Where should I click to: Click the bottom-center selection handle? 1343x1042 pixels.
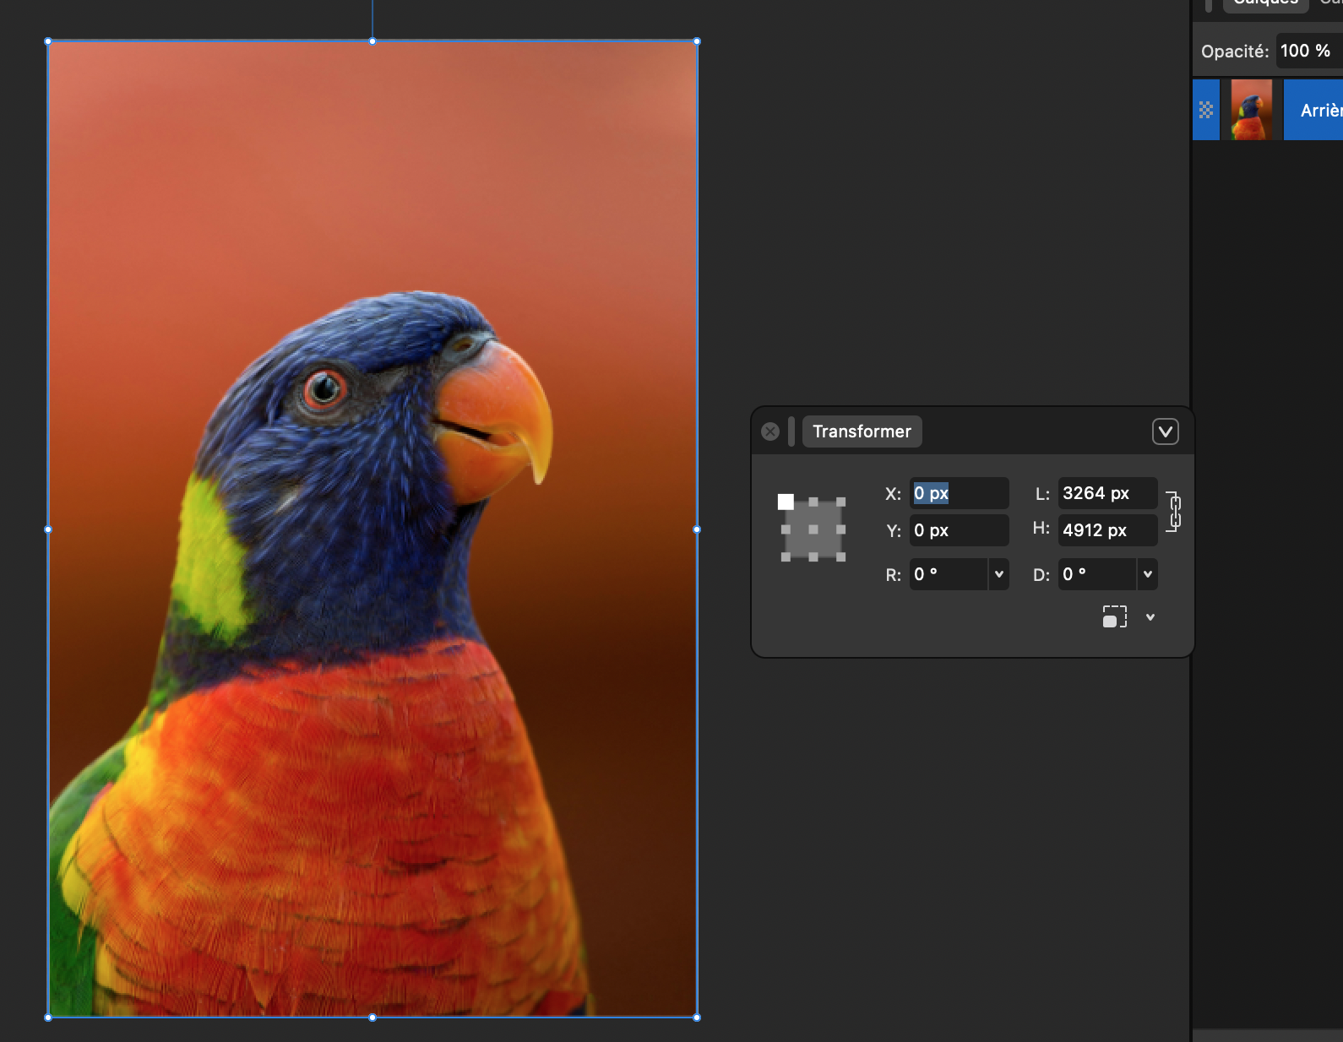(x=372, y=1018)
